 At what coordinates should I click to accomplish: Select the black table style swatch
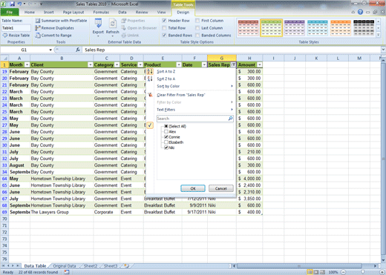(364, 28)
